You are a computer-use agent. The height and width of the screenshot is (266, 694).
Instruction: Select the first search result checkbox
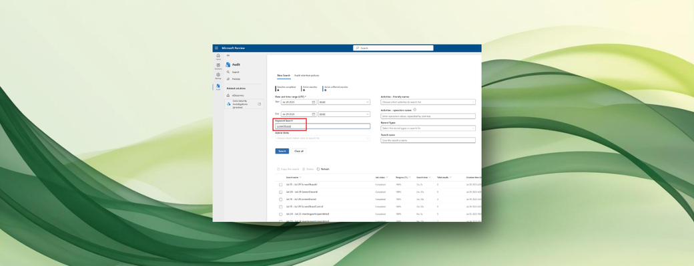pos(281,184)
